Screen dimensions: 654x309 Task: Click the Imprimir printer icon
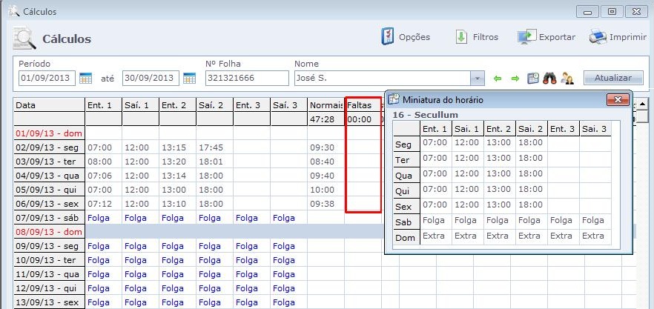click(x=598, y=36)
